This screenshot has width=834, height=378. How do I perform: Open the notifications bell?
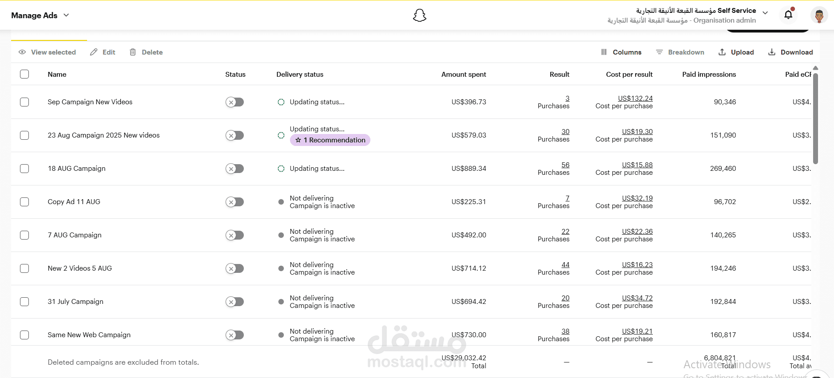tap(788, 15)
